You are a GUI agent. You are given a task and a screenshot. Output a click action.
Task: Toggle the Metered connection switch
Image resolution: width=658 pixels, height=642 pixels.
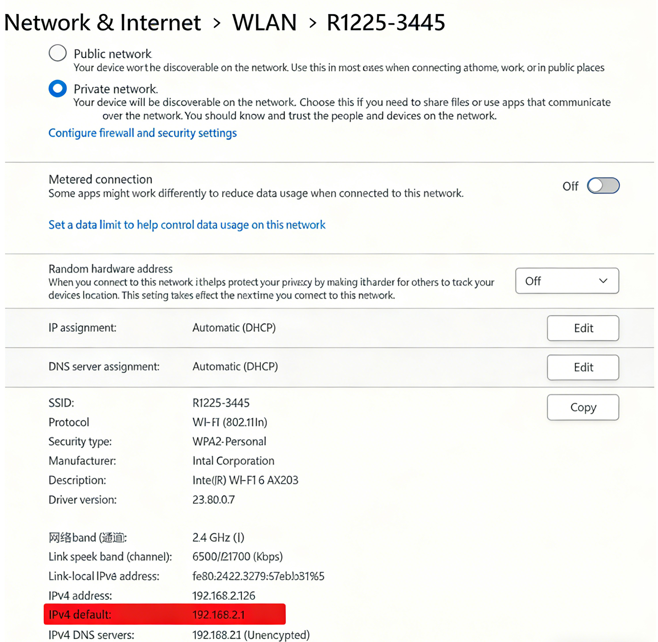click(603, 186)
